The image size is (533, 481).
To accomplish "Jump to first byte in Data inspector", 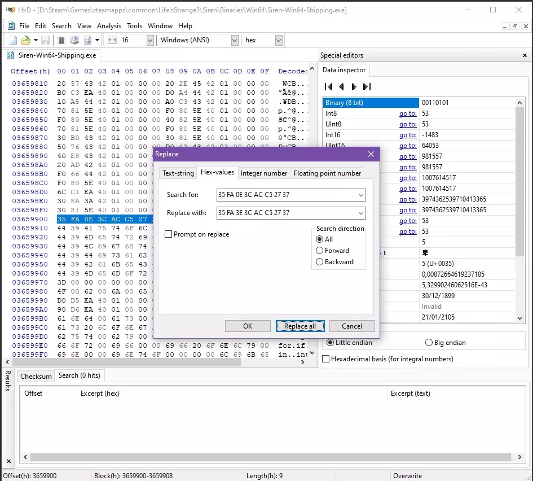I will [329, 86].
